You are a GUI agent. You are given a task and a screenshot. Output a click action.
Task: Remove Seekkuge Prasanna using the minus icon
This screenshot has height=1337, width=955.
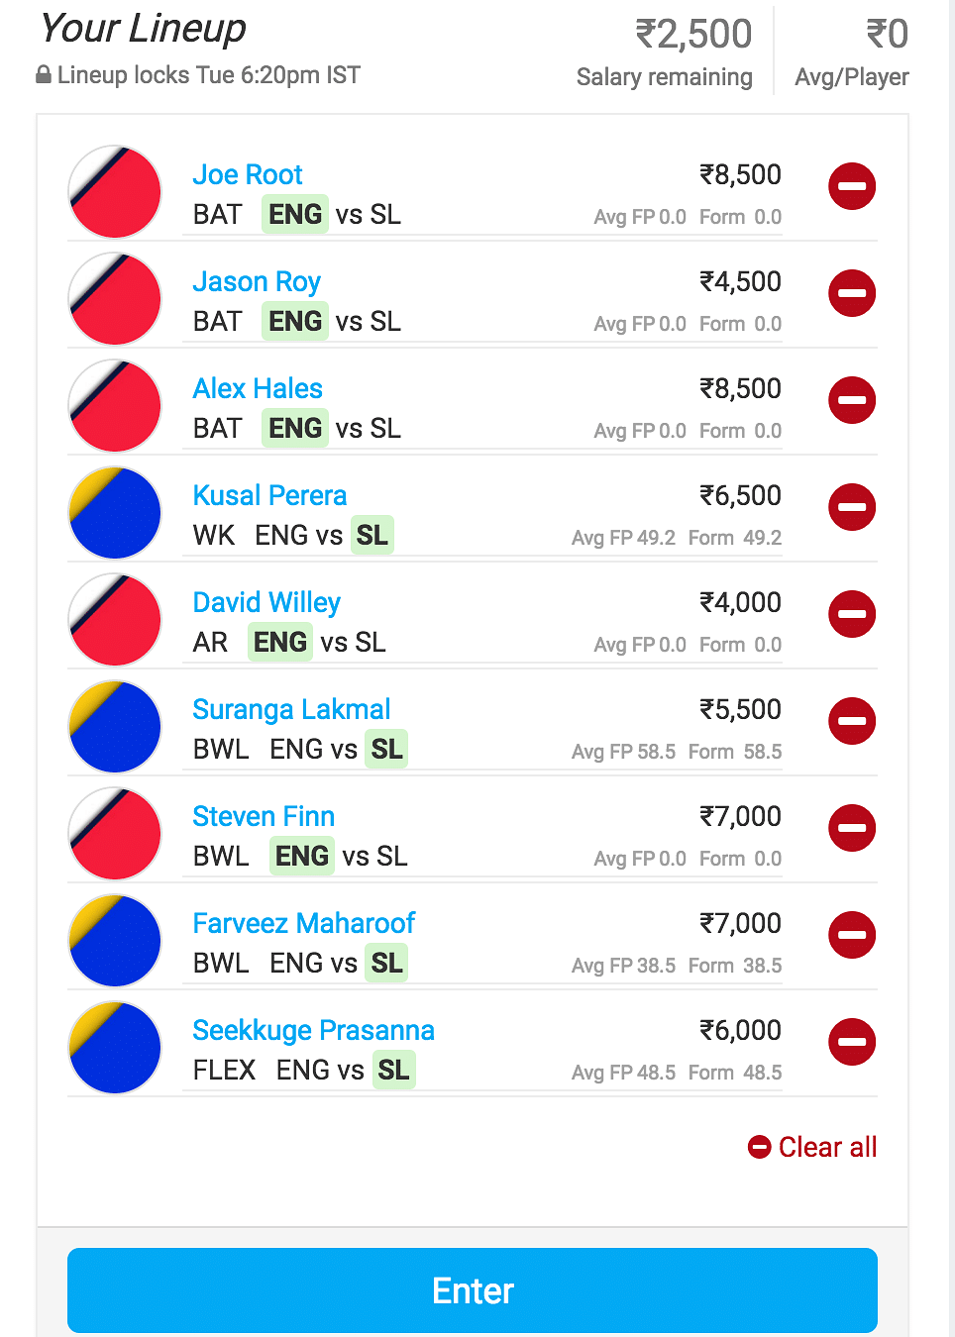click(852, 1042)
